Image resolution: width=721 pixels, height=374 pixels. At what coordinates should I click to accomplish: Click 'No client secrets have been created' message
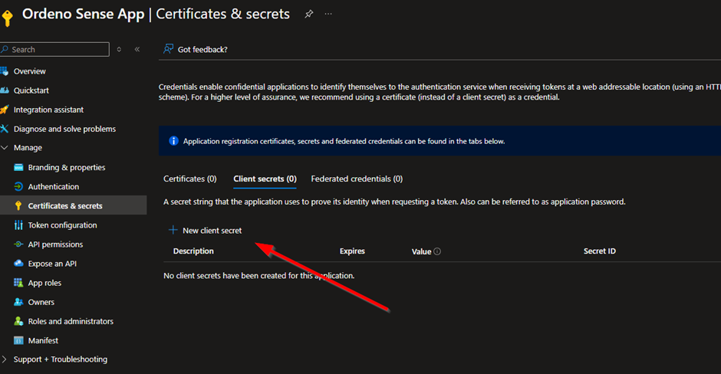coord(259,276)
